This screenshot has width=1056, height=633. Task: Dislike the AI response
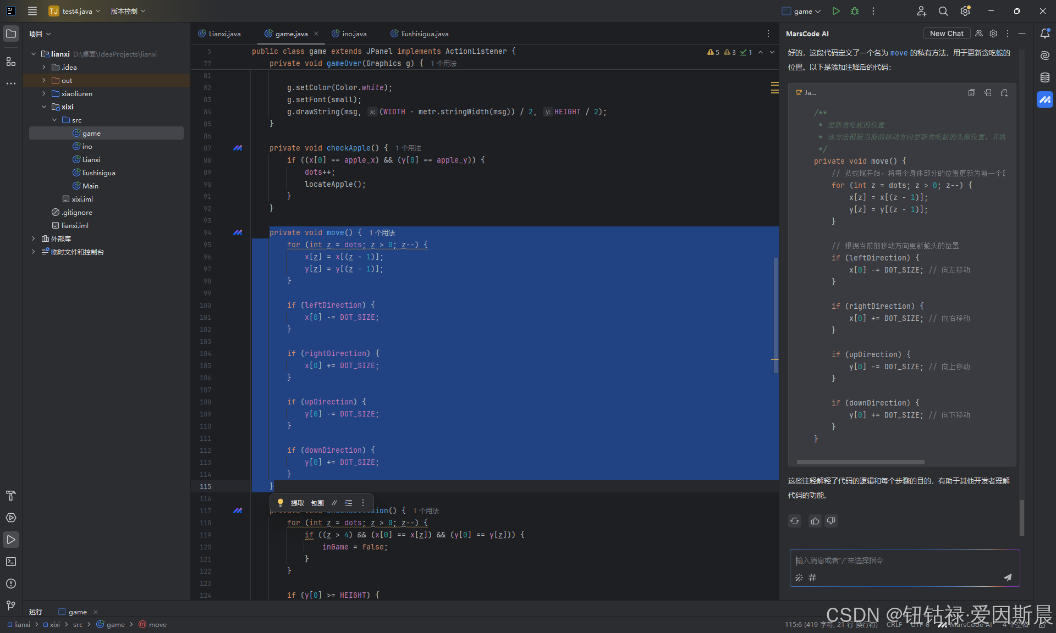tap(831, 521)
